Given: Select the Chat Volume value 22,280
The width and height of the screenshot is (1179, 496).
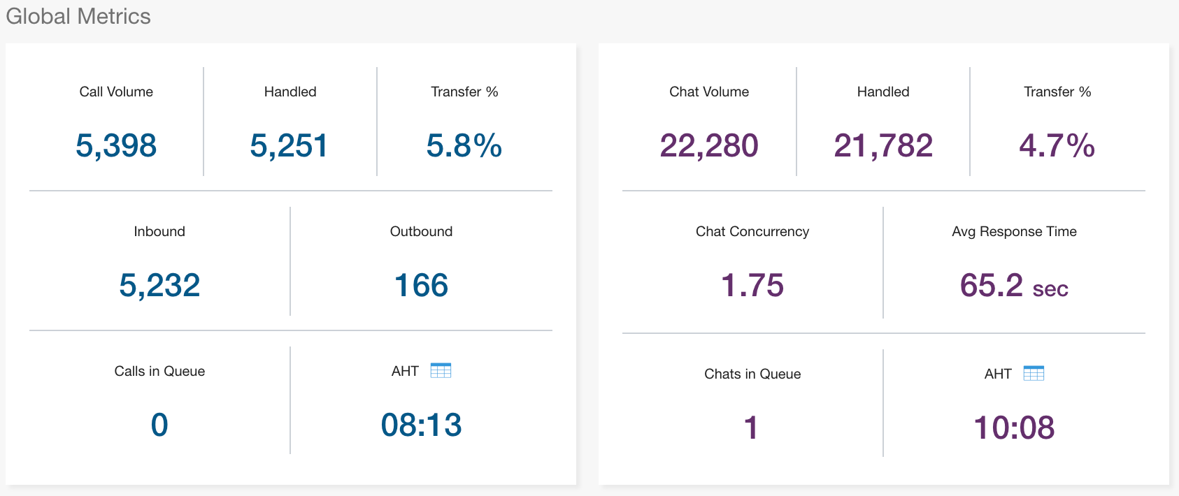Looking at the screenshot, I should 709,145.
